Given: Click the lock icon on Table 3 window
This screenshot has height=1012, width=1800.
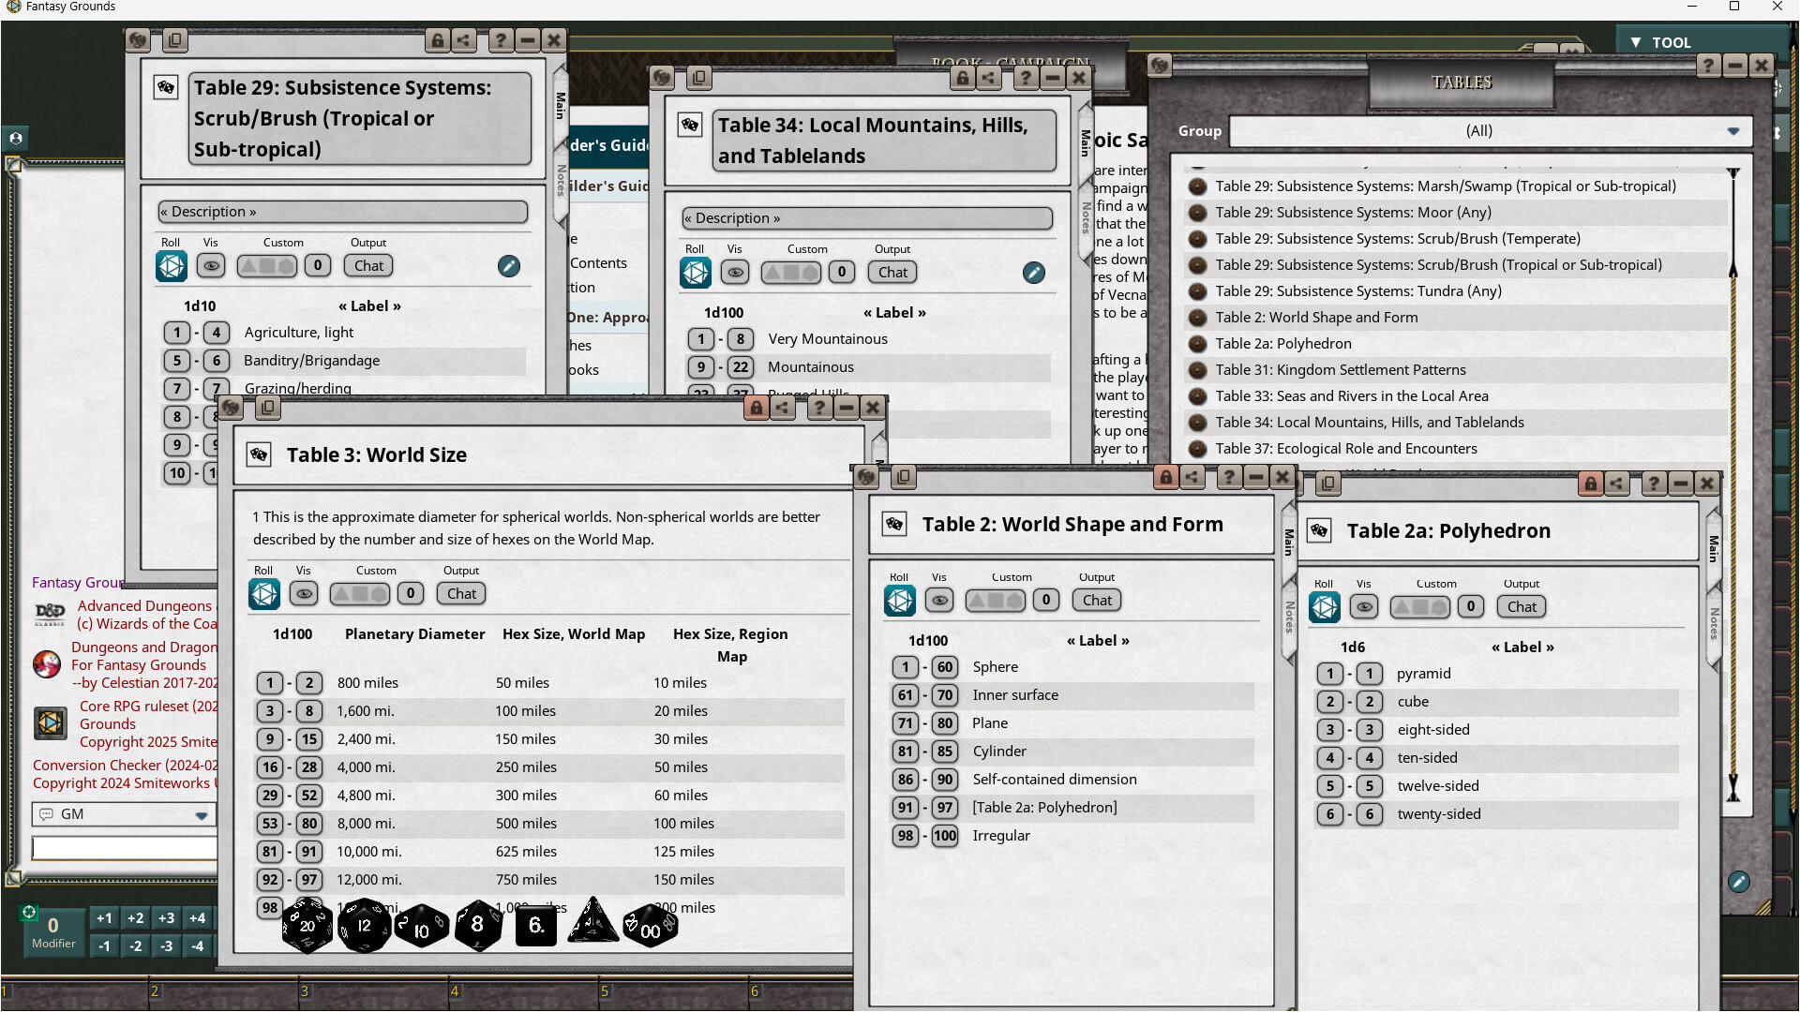Looking at the screenshot, I should pos(756,408).
